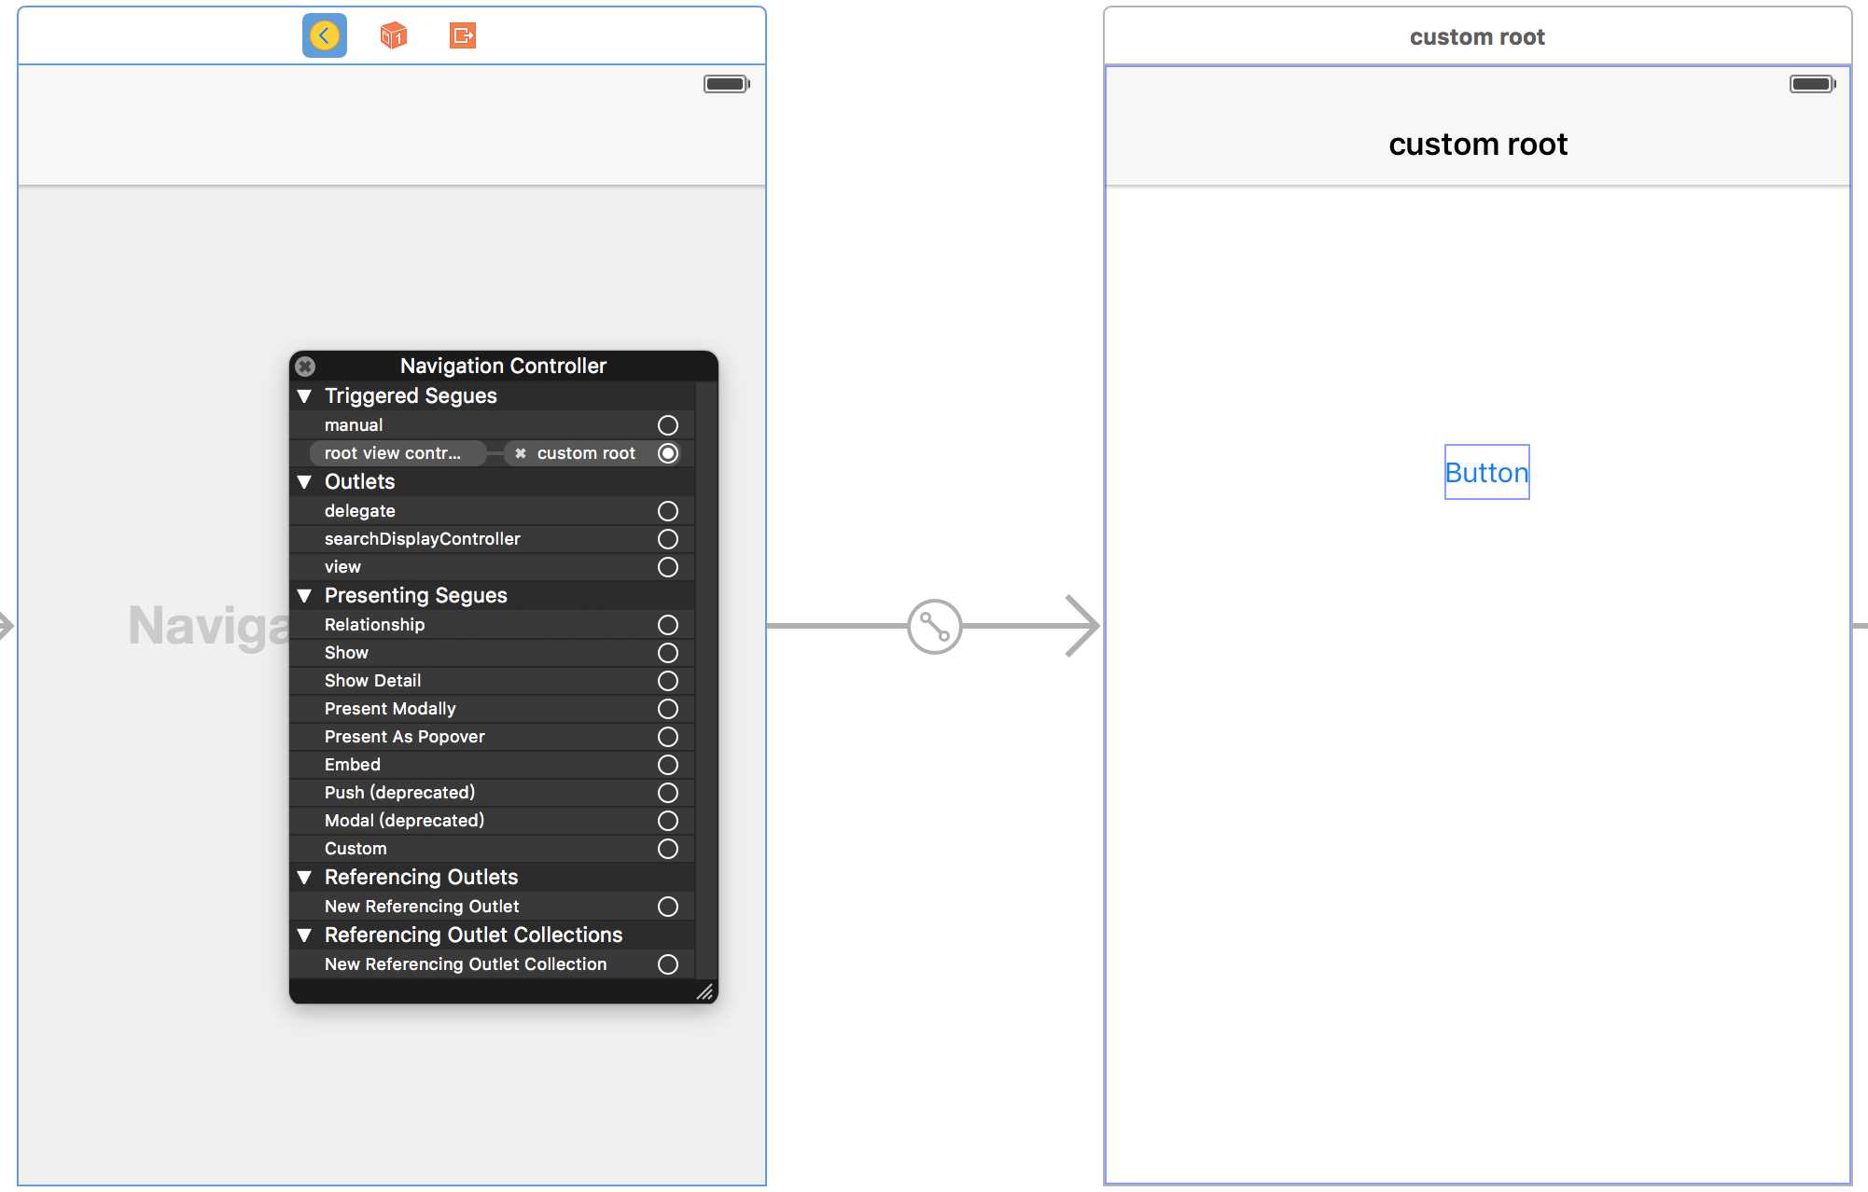Click the Present As Popover circle
The width and height of the screenshot is (1868, 1192).
pyautogui.click(x=668, y=737)
